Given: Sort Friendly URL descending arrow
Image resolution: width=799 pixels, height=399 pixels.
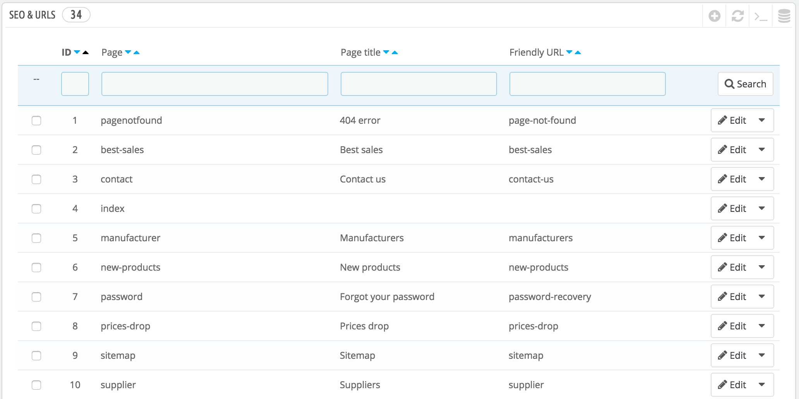Looking at the screenshot, I should (x=569, y=52).
